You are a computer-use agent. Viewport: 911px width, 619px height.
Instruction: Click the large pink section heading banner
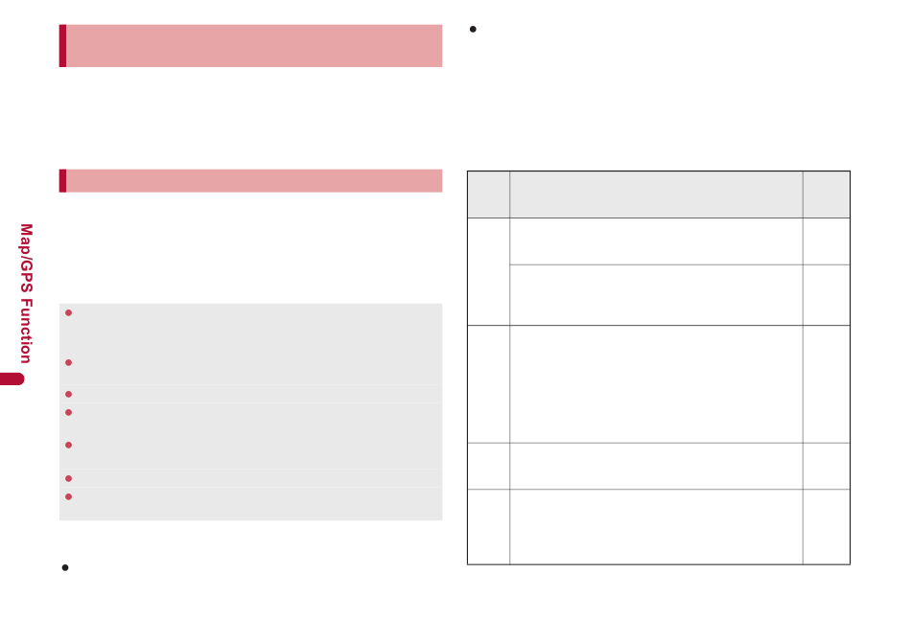[x=250, y=46]
